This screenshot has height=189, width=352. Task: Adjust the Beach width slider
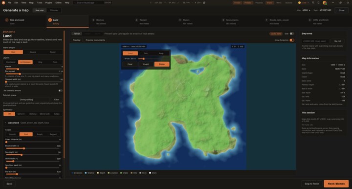(33, 148)
